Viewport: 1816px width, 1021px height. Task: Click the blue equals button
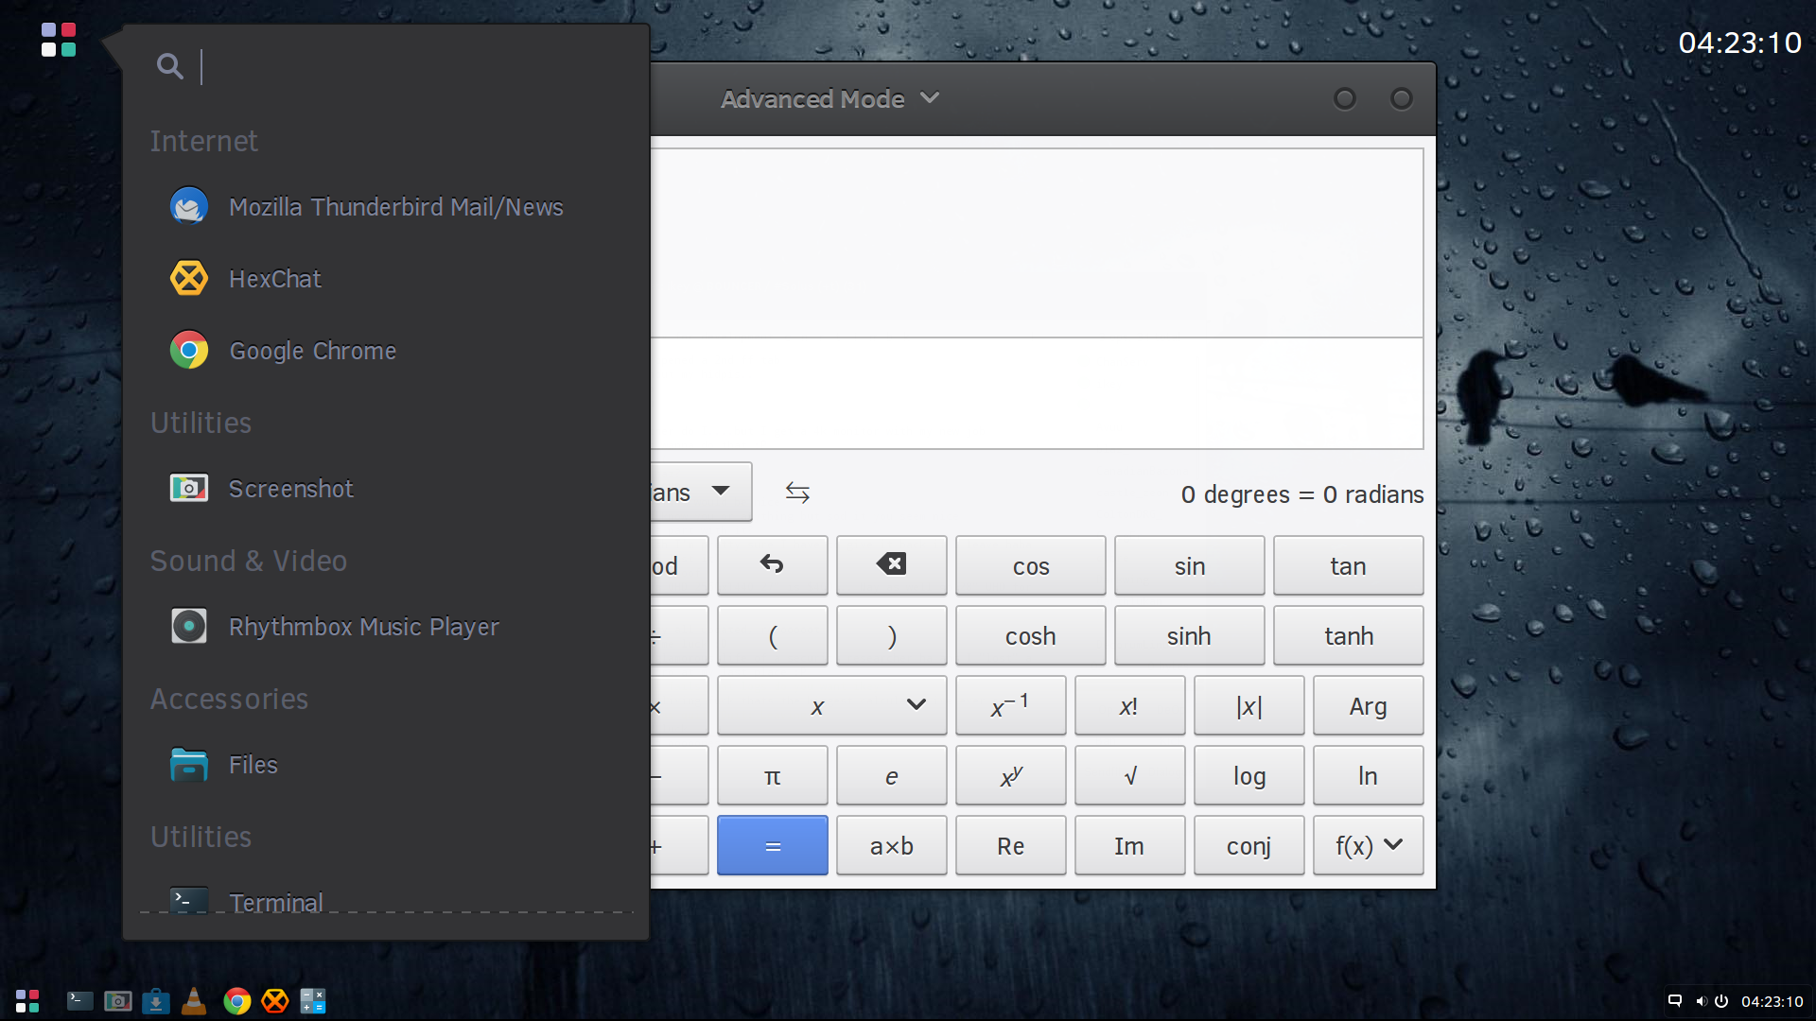pos(772,845)
